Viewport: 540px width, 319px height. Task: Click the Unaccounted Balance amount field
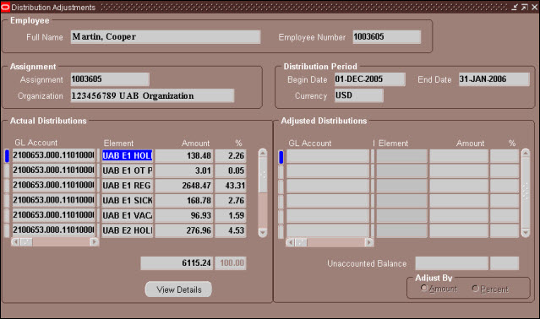click(x=451, y=263)
